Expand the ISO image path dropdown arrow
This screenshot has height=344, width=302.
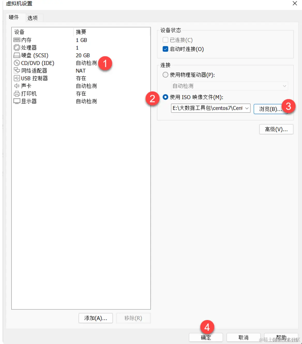point(247,108)
